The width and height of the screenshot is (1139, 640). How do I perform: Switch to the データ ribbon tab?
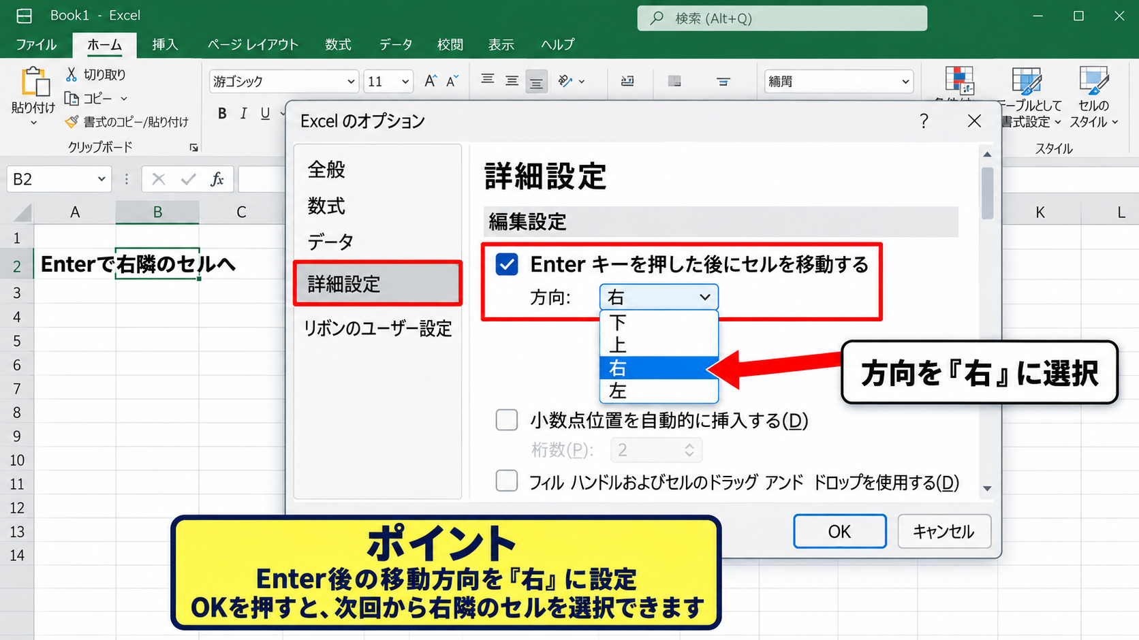(396, 45)
